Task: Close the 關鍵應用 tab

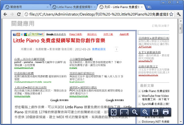Action: point(48,7)
